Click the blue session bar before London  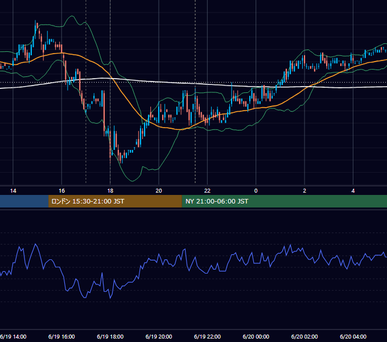[24, 201]
